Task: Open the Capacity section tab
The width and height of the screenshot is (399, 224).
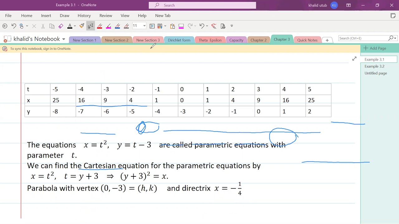Action: pos(236,40)
